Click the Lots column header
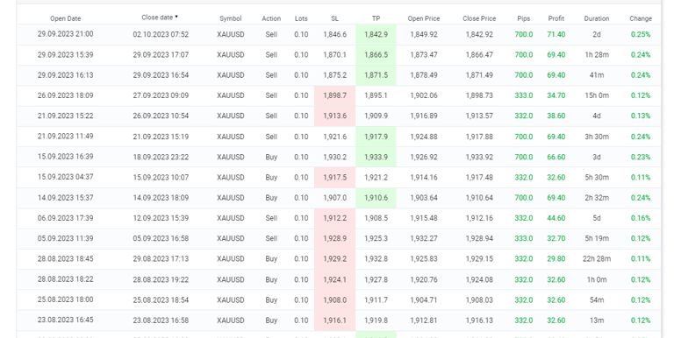The height and width of the screenshot is (338, 674). [301, 18]
